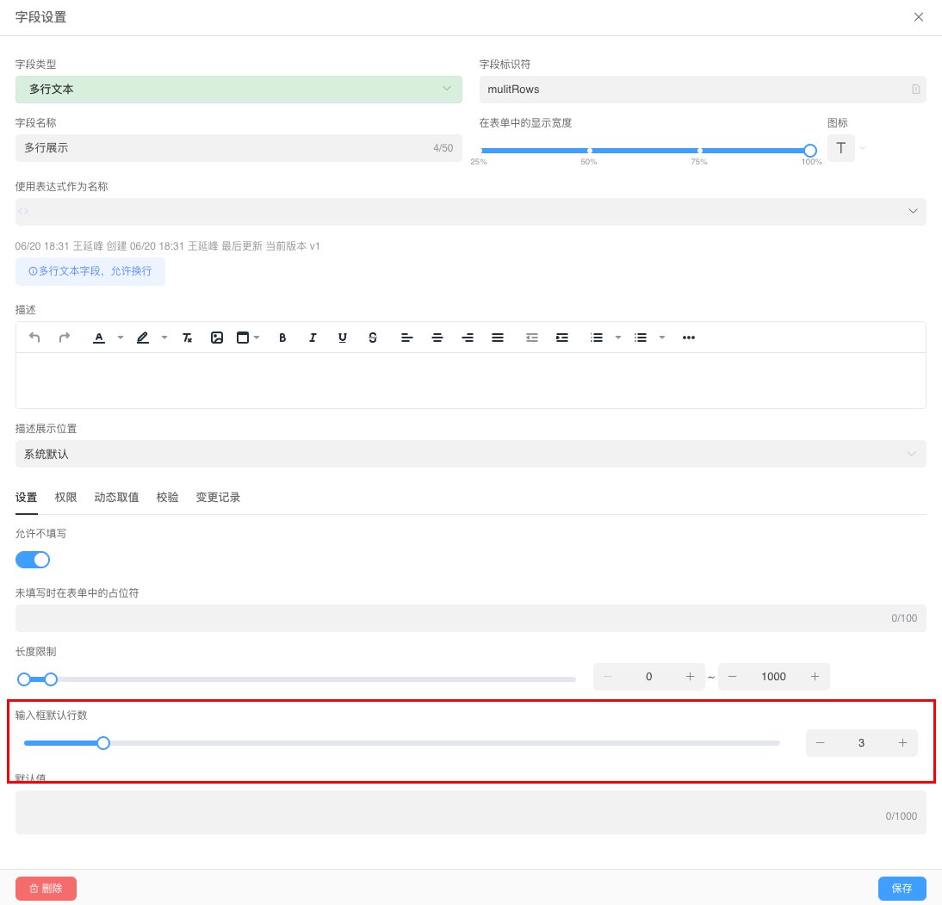
Task: Open the 字段类型 dropdown showing 多行文本
Action: click(x=239, y=90)
